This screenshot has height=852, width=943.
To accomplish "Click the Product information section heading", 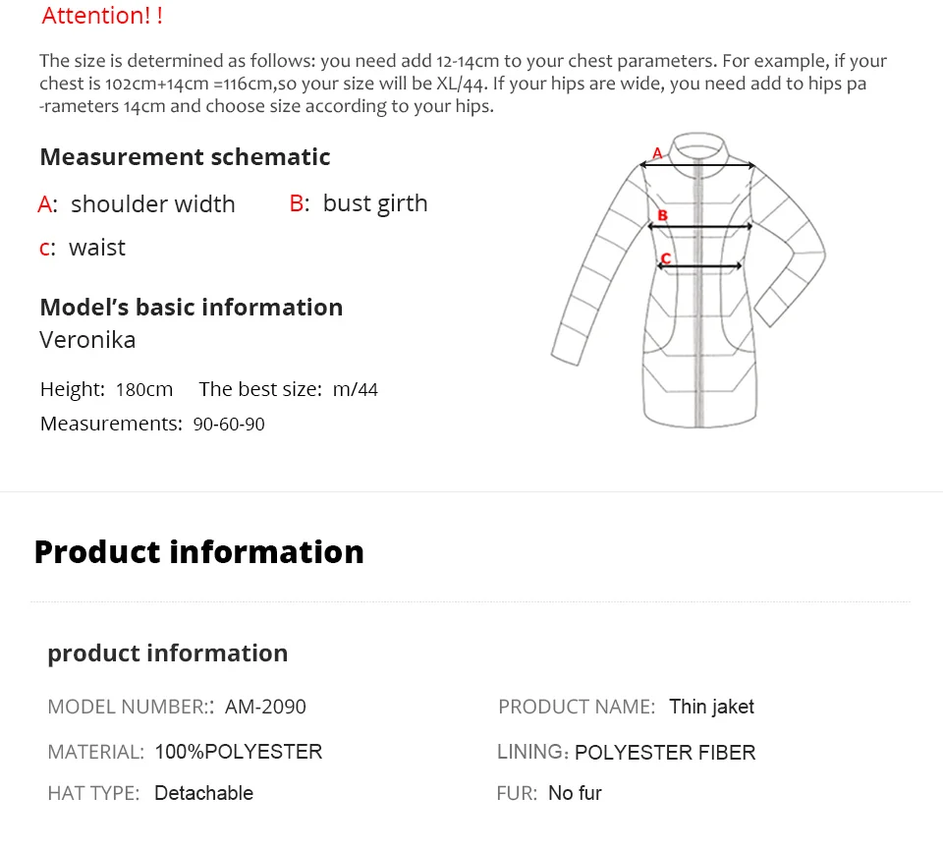I will pos(199,551).
